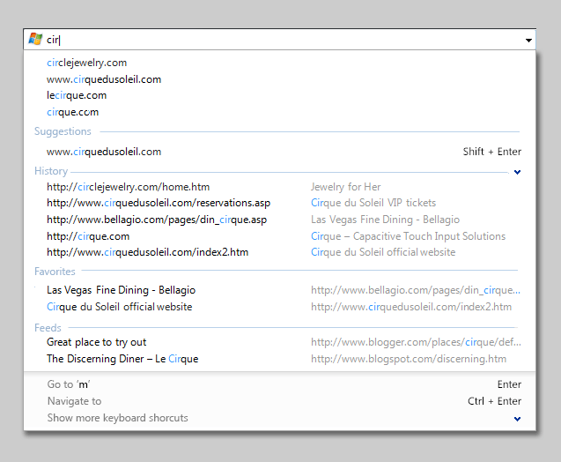Open the address bar dropdown arrow
This screenshot has width=561, height=462.
tap(528, 40)
